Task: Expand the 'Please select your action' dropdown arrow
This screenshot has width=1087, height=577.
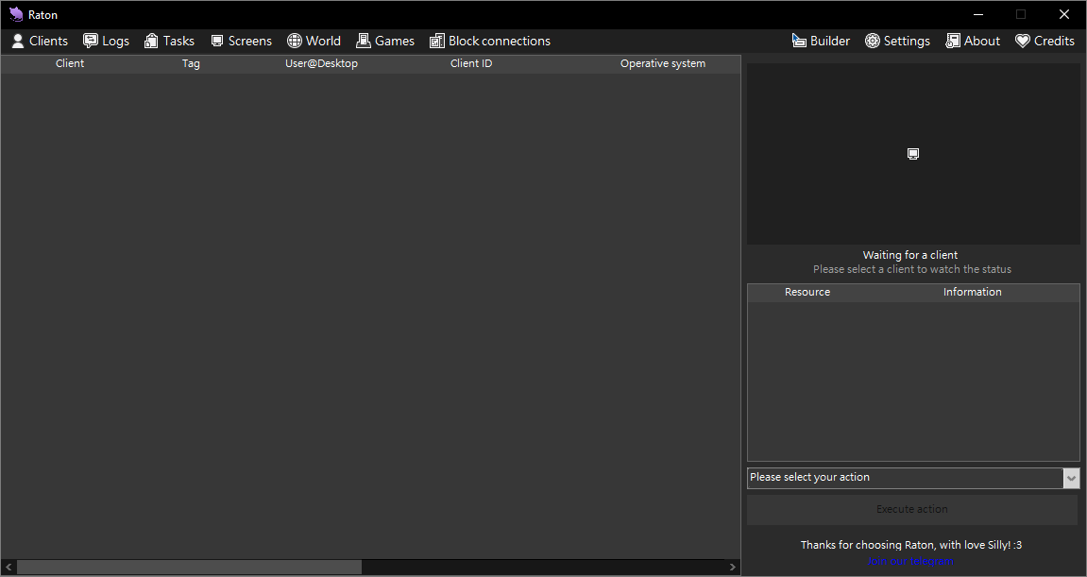Action: 1071,479
